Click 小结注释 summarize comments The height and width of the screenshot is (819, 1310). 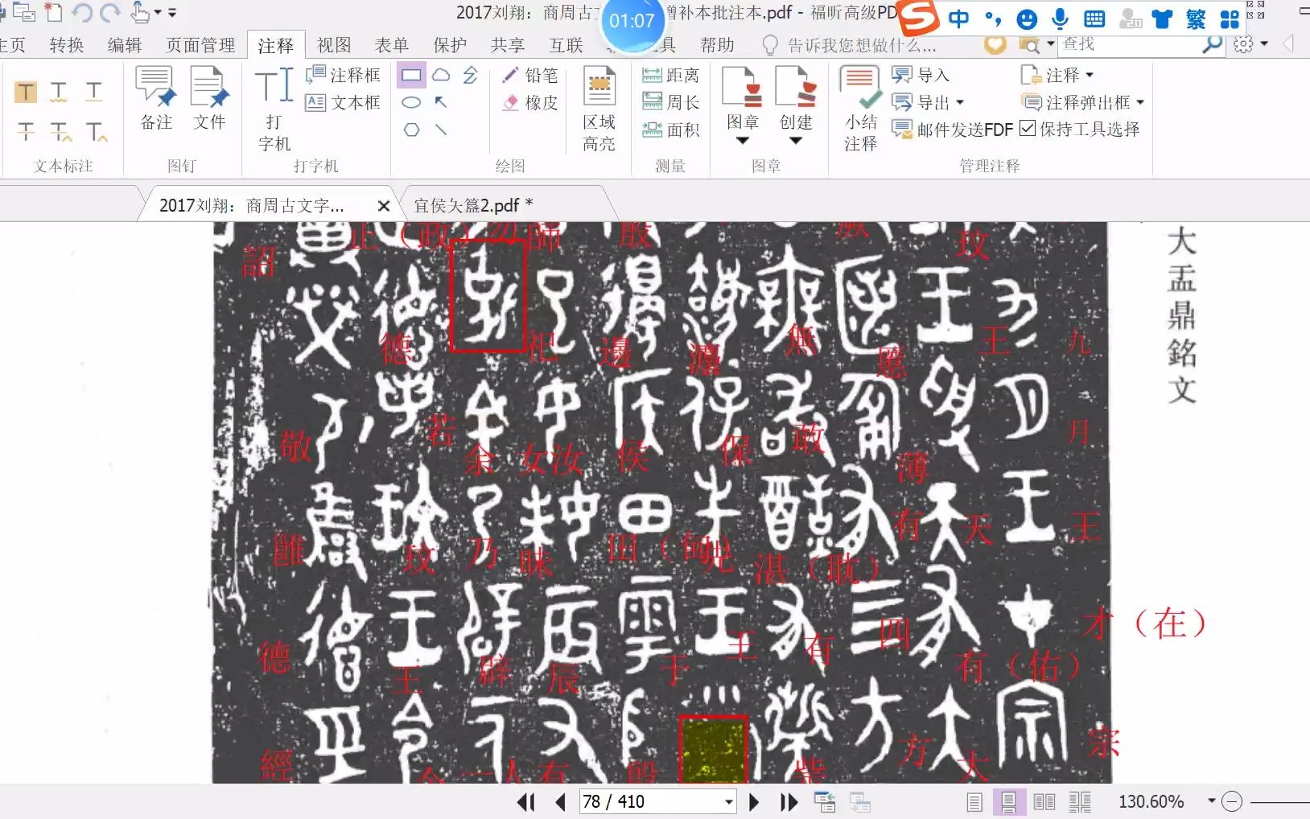pos(860,109)
